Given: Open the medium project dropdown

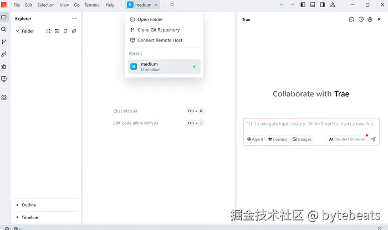Looking at the screenshot, I should 142,4.
